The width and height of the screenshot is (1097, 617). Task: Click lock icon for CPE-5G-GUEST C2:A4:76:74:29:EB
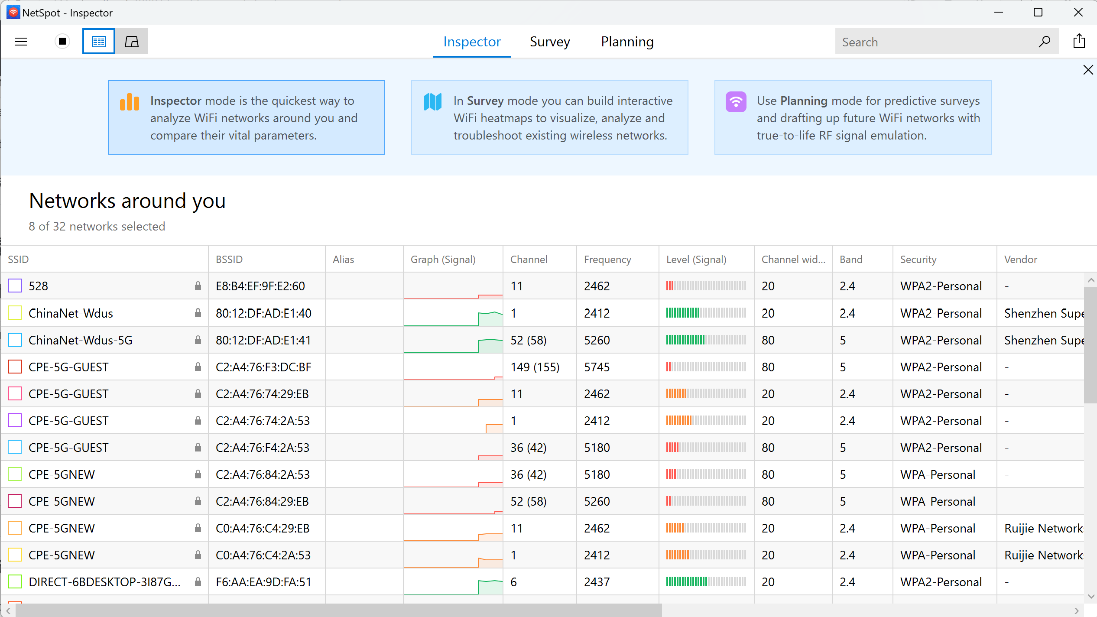198,393
